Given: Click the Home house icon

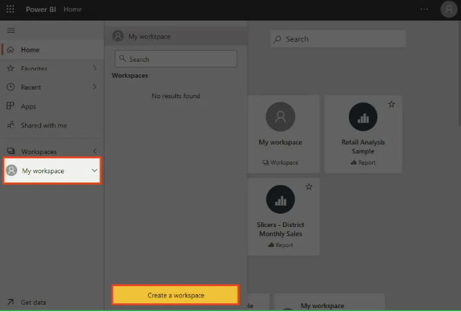Looking at the screenshot, I should point(11,49).
